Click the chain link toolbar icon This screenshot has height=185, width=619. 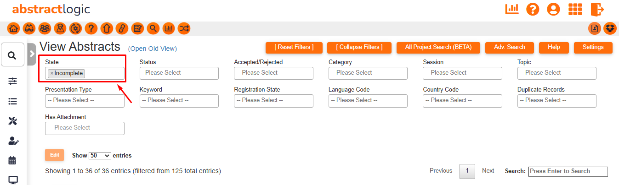pyautogui.click(x=122, y=28)
